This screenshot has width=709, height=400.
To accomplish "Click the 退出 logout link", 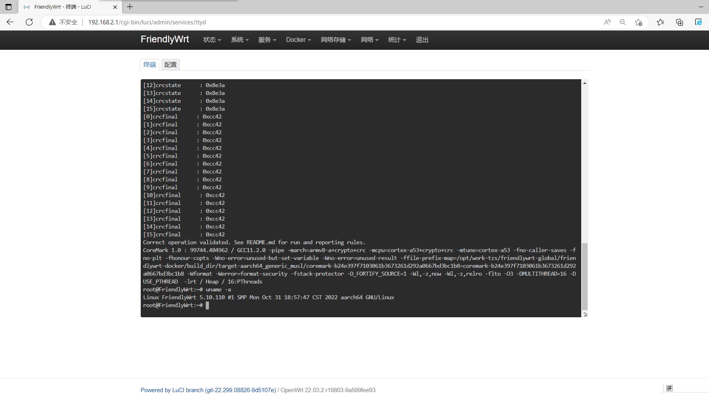I will (422, 40).
